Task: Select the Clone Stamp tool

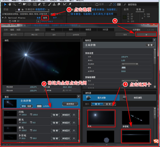Action: click(x=54, y=4)
